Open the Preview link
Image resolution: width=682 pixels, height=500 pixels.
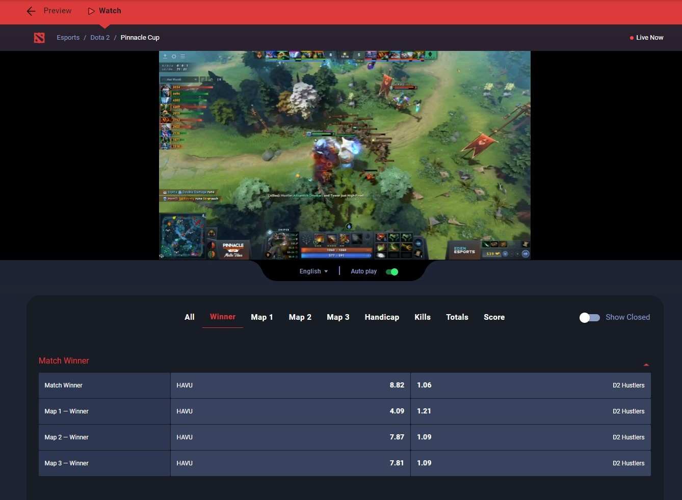click(x=58, y=11)
